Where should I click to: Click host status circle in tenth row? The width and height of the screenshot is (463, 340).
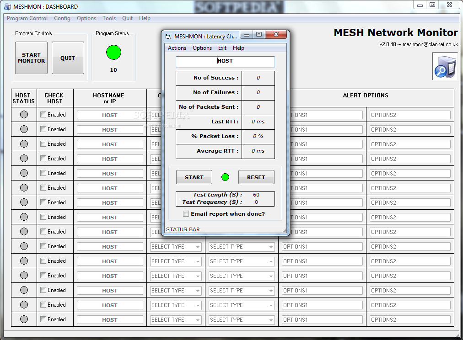24,246
